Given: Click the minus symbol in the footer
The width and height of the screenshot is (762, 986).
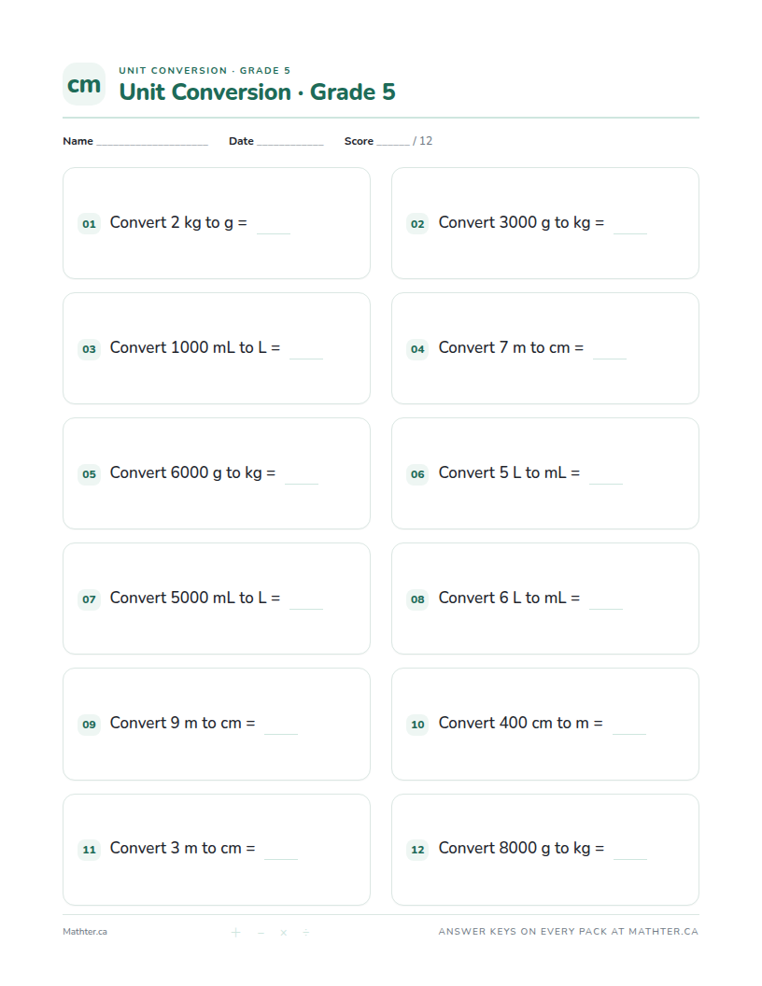Looking at the screenshot, I should [x=261, y=933].
